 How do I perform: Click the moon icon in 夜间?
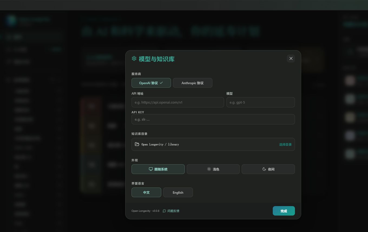click(264, 169)
